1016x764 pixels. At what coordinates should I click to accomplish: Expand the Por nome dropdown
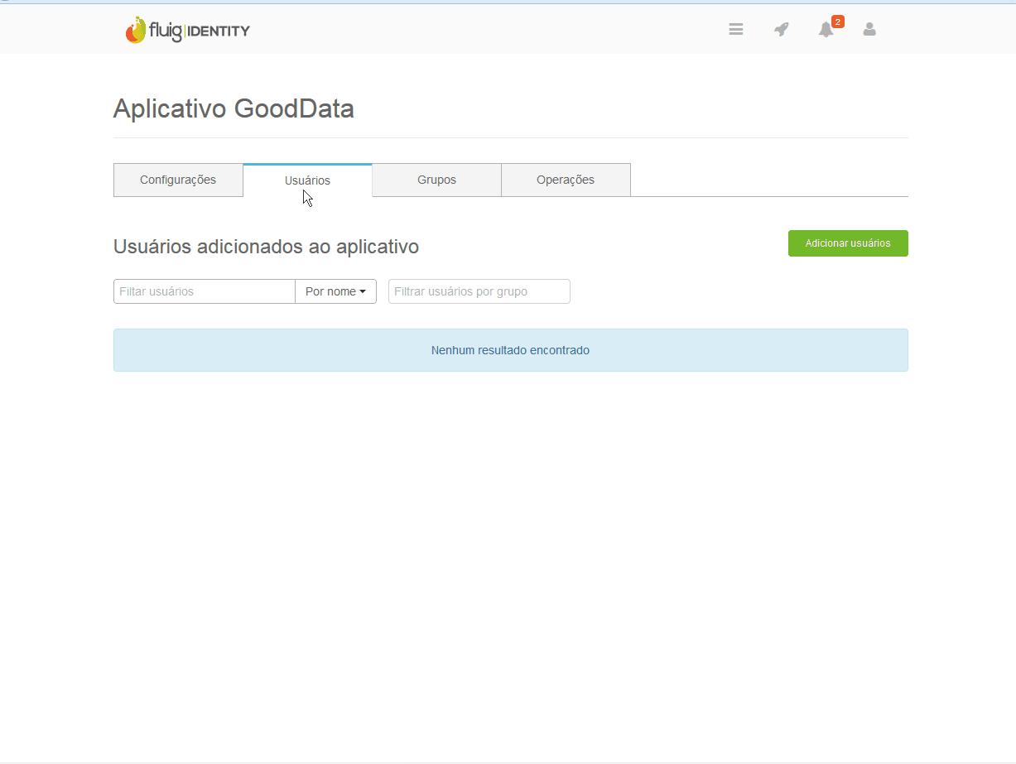pyautogui.click(x=335, y=291)
